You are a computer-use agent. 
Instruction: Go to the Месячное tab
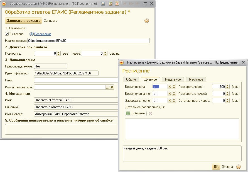[x=196, y=79]
